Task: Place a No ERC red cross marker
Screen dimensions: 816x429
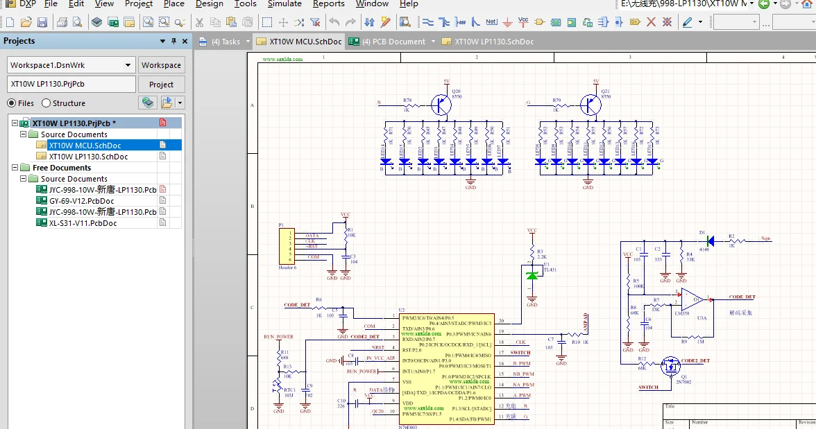Action: pyautogui.click(x=651, y=22)
